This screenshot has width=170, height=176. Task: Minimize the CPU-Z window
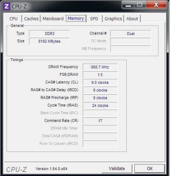pyautogui.click(x=128, y=5)
